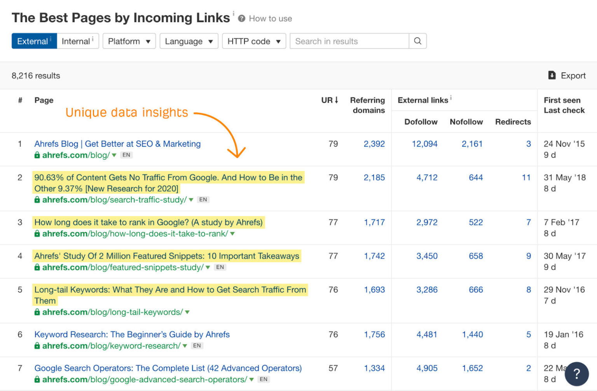
Task: Open the Ahrefs Blog page link
Action: click(117, 144)
